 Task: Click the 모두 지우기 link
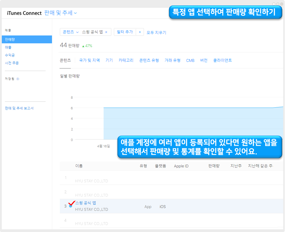pyautogui.click(x=156, y=32)
